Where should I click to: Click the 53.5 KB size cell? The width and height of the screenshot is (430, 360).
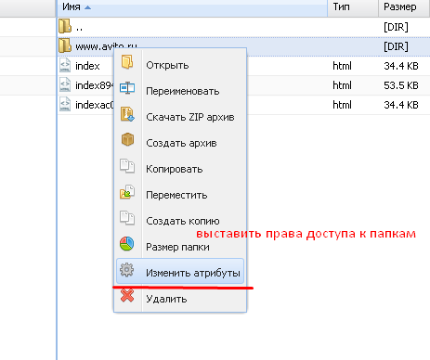(401, 85)
